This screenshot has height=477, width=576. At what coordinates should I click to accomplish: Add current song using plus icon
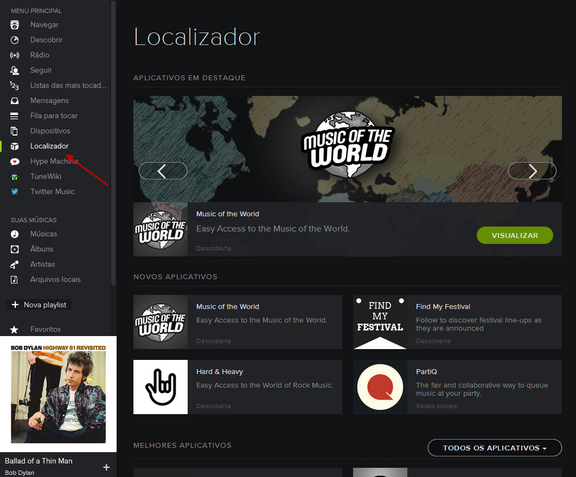coord(106,467)
